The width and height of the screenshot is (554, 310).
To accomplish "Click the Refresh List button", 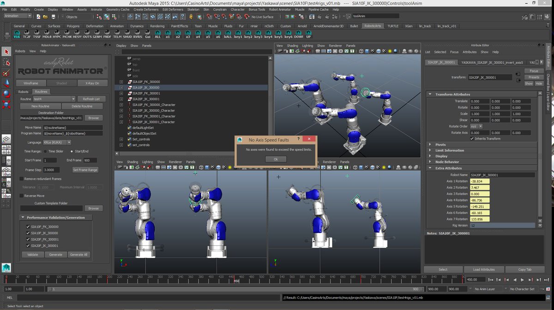I will 91,99.
